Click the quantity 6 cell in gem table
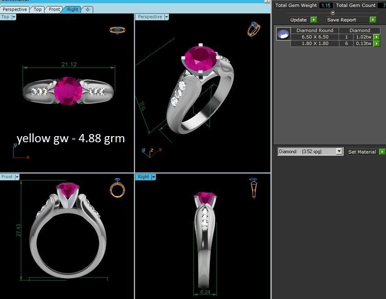386x299 pixels. point(346,43)
